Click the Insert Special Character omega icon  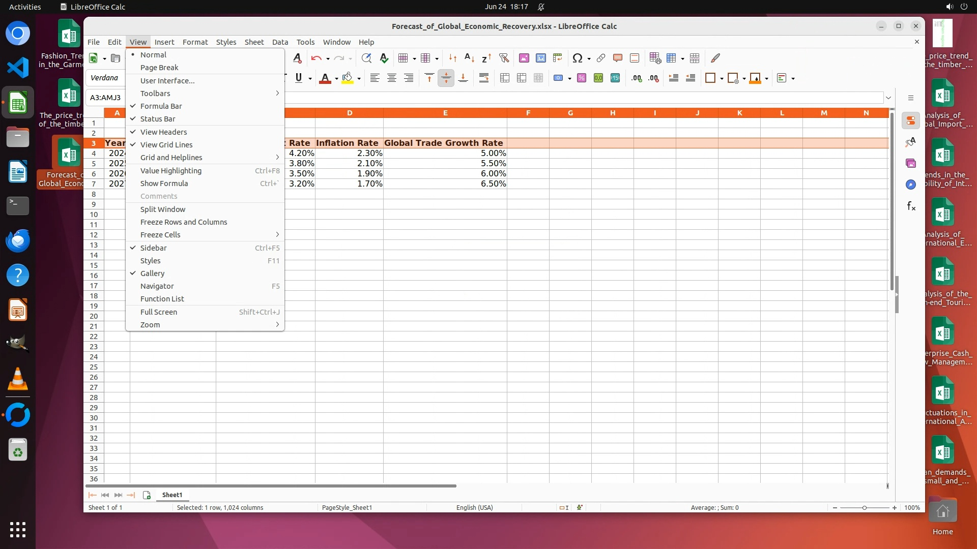577,58
